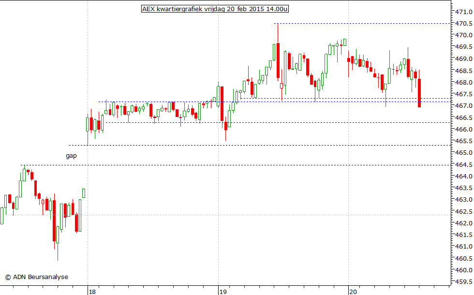The height and width of the screenshot is (295, 474).
Task: Click the 468.5 price axis label
Action: (464, 71)
